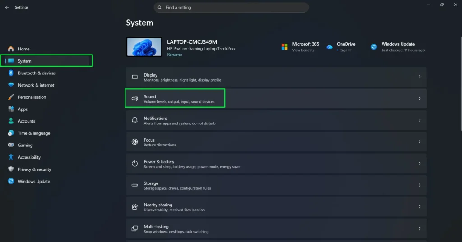Click the Bluetooth & devices icon
Screen dimensions: 462x242
tap(11, 73)
